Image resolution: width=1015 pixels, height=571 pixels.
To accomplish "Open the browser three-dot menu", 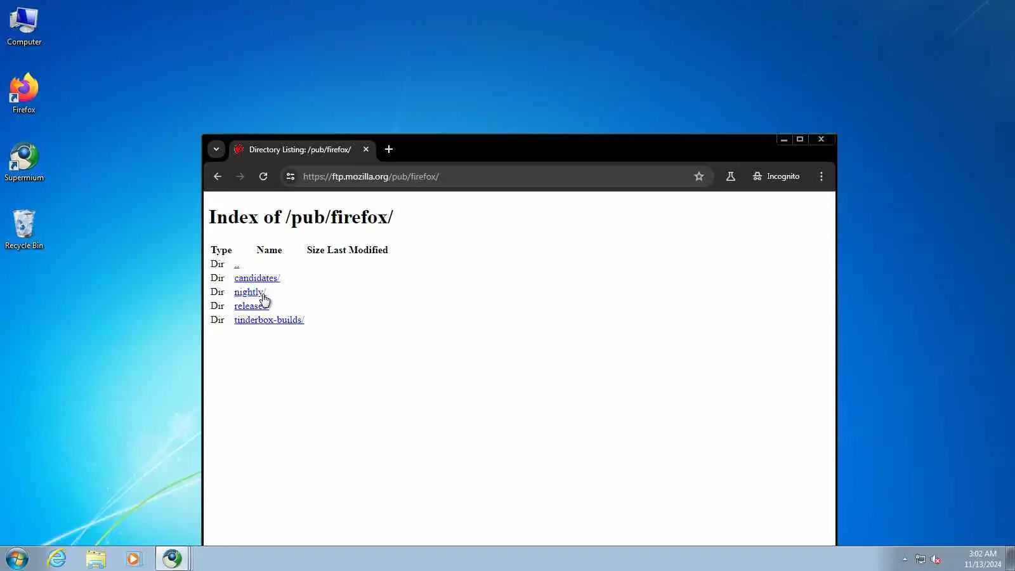I will (x=822, y=176).
